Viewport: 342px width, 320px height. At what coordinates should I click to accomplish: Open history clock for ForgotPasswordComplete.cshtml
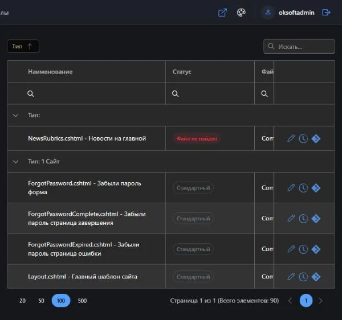303,219
